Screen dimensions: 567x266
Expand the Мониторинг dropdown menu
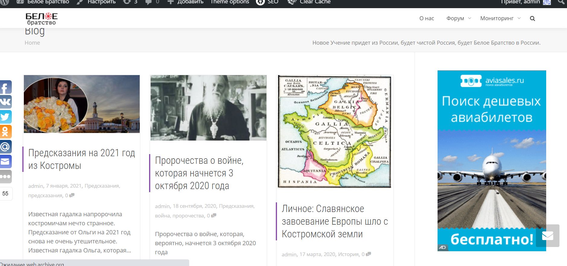coord(500,18)
